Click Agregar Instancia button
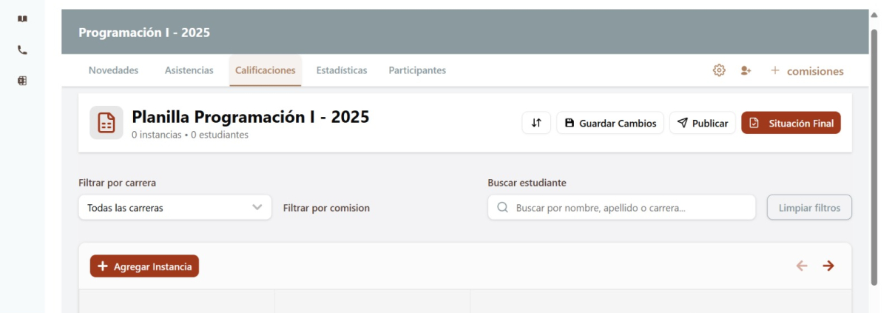895x313 pixels. pos(144,266)
